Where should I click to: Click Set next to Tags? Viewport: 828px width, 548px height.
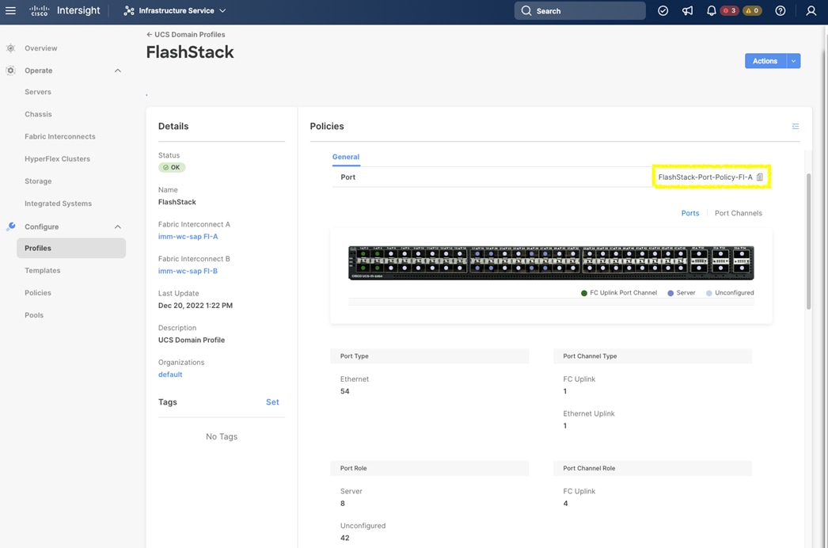(x=272, y=402)
